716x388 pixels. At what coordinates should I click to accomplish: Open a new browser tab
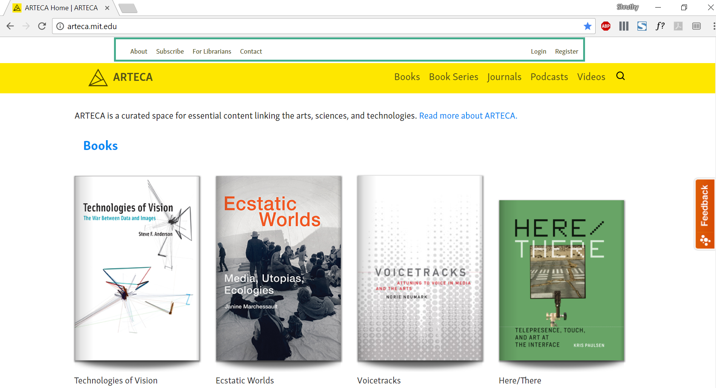128,8
